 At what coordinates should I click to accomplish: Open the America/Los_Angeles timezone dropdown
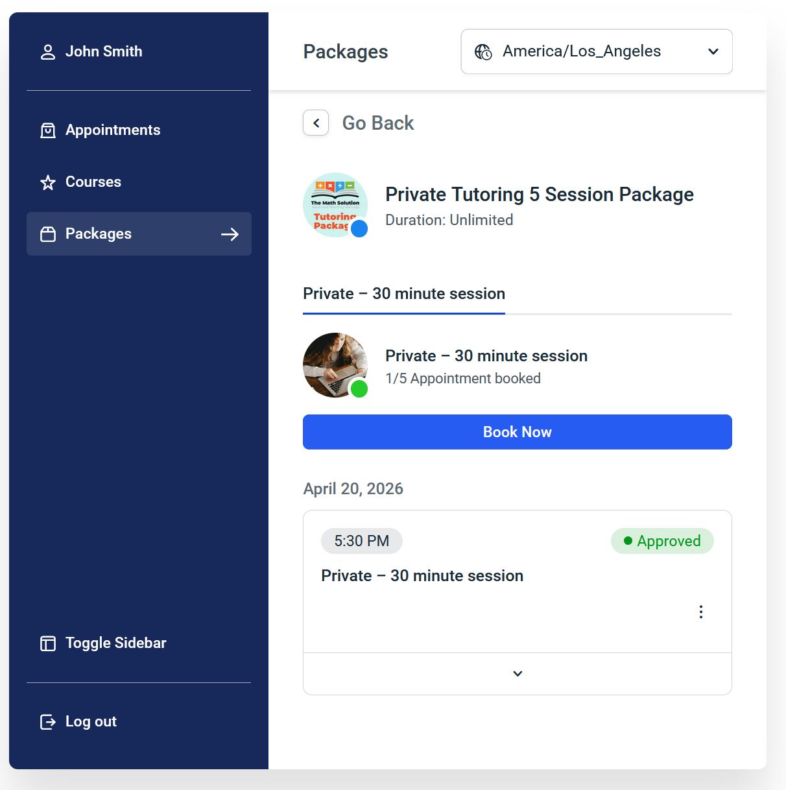click(x=597, y=51)
